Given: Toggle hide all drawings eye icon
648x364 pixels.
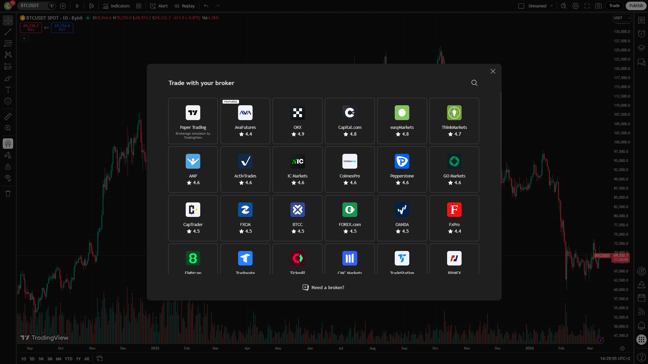Looking at the screenshot, I should pyautogui.click(x=8, y=178).
